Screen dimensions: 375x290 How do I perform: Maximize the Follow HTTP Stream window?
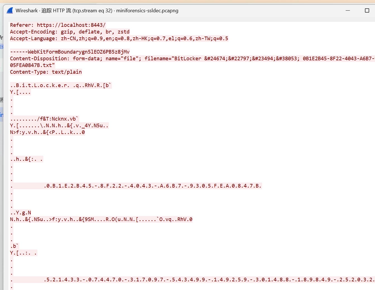367,11
